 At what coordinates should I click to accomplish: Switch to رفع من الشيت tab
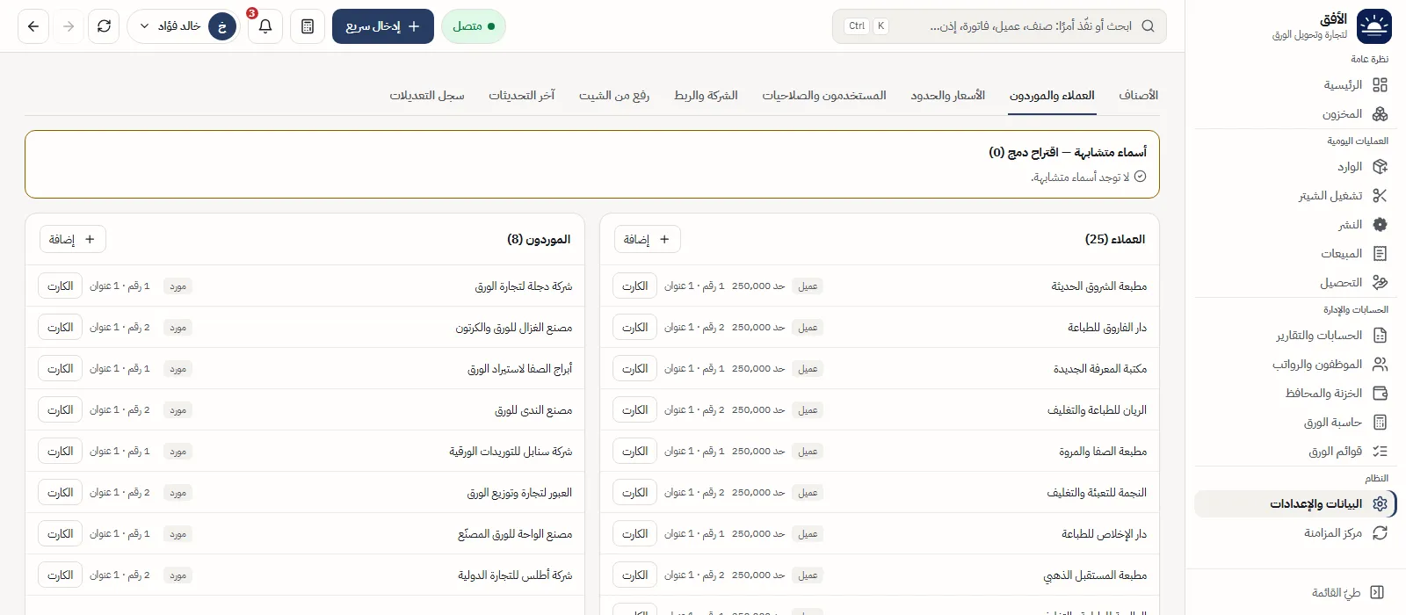click(x=614, y=95)
